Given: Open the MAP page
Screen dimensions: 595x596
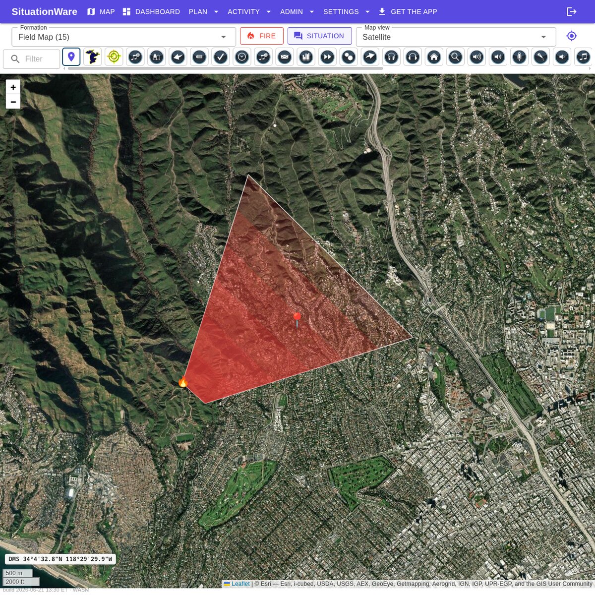Looking at the screenshot, I should coord(101,11).
